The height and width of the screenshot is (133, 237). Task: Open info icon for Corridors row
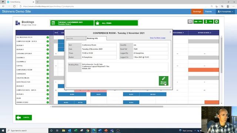48,74
